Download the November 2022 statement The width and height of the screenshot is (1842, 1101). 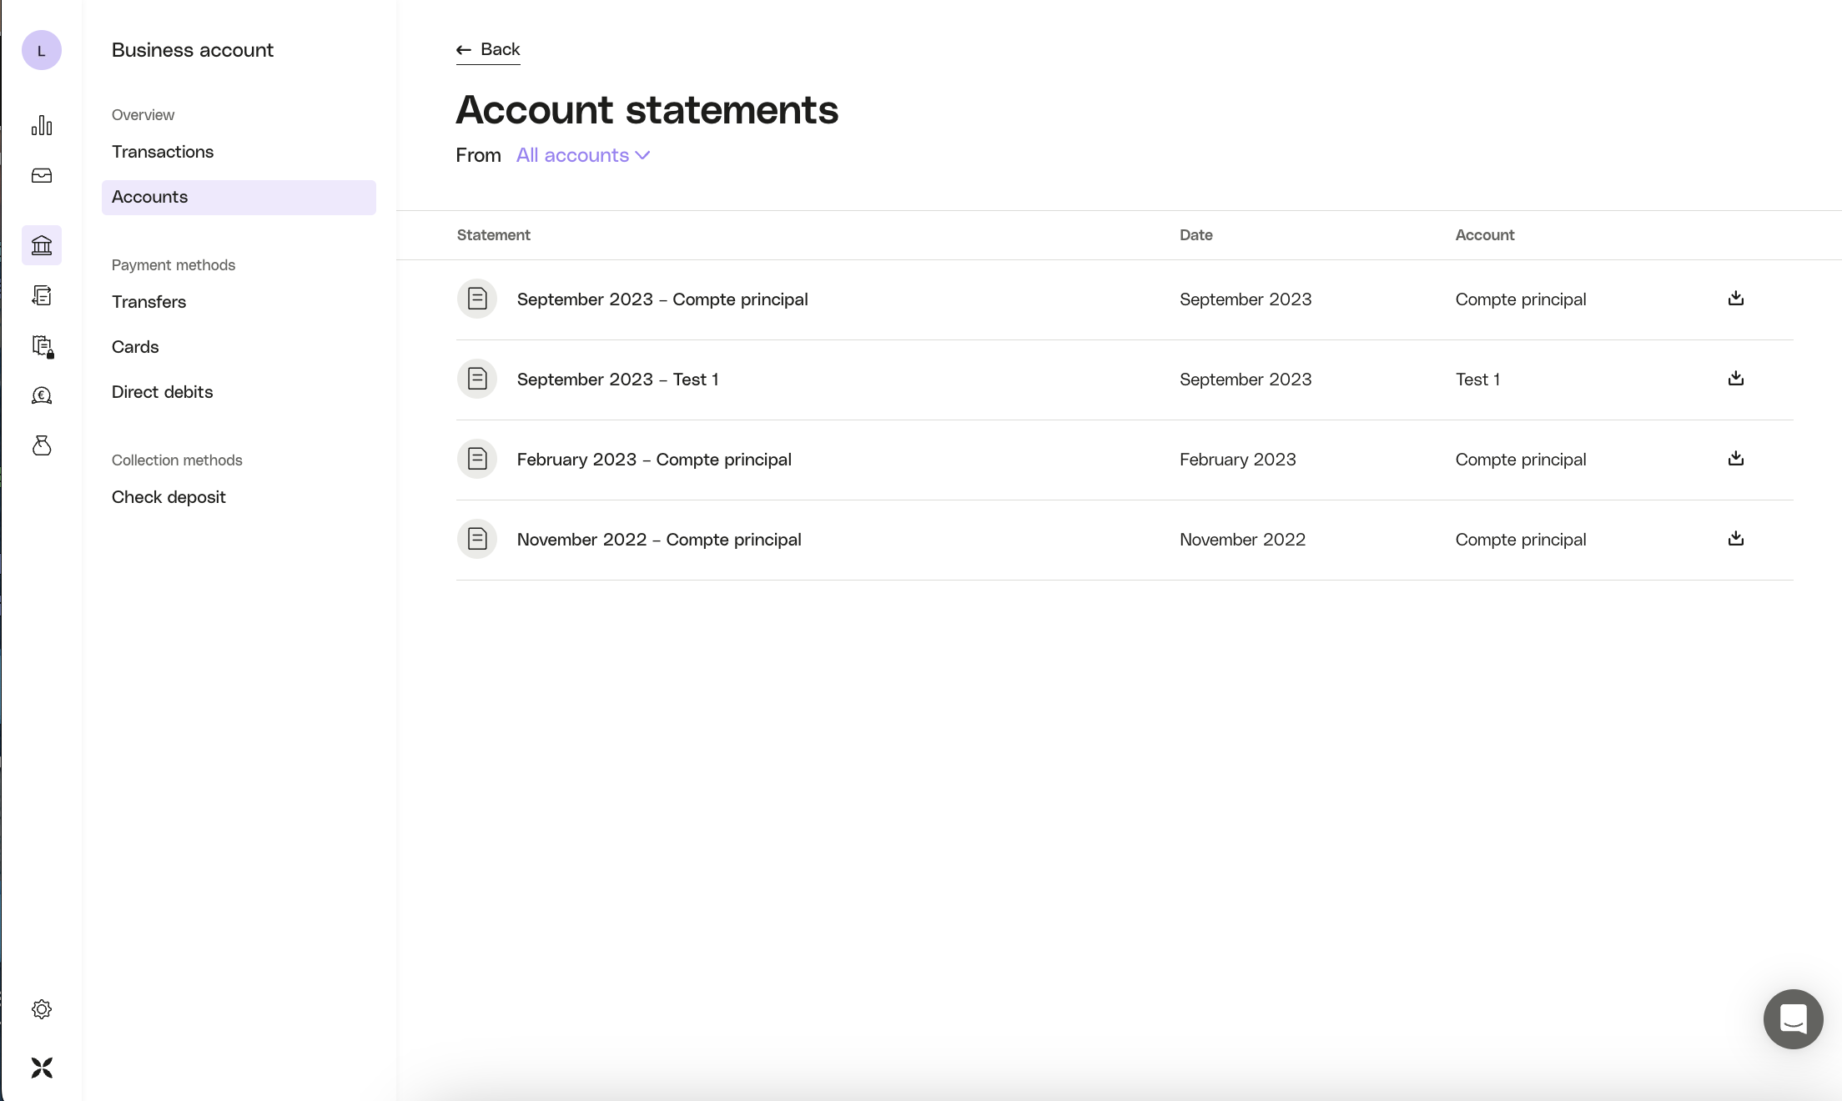1736,538
